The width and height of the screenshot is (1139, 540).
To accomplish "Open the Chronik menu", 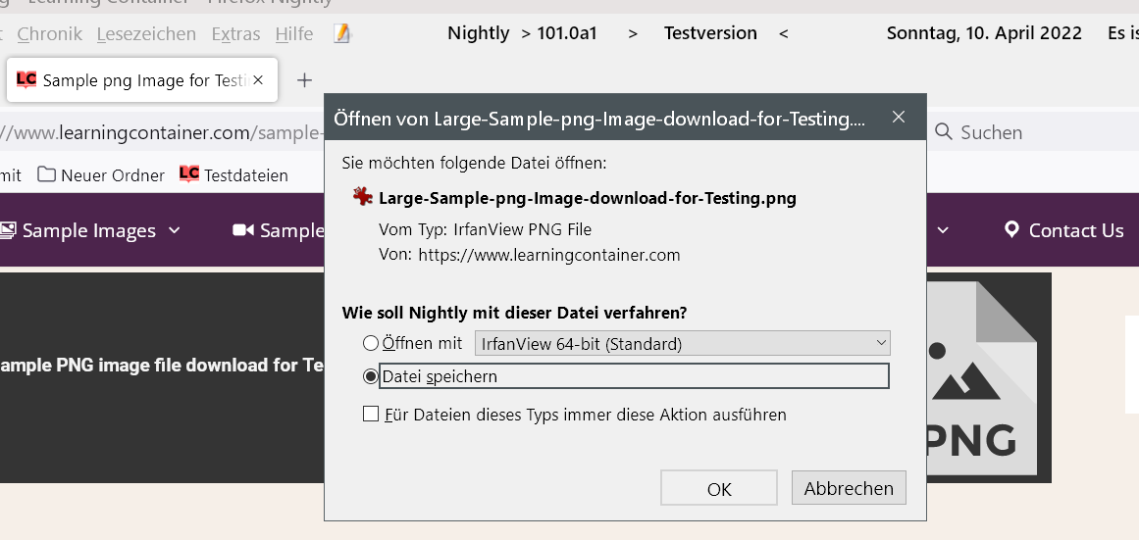I will point(50,34).
